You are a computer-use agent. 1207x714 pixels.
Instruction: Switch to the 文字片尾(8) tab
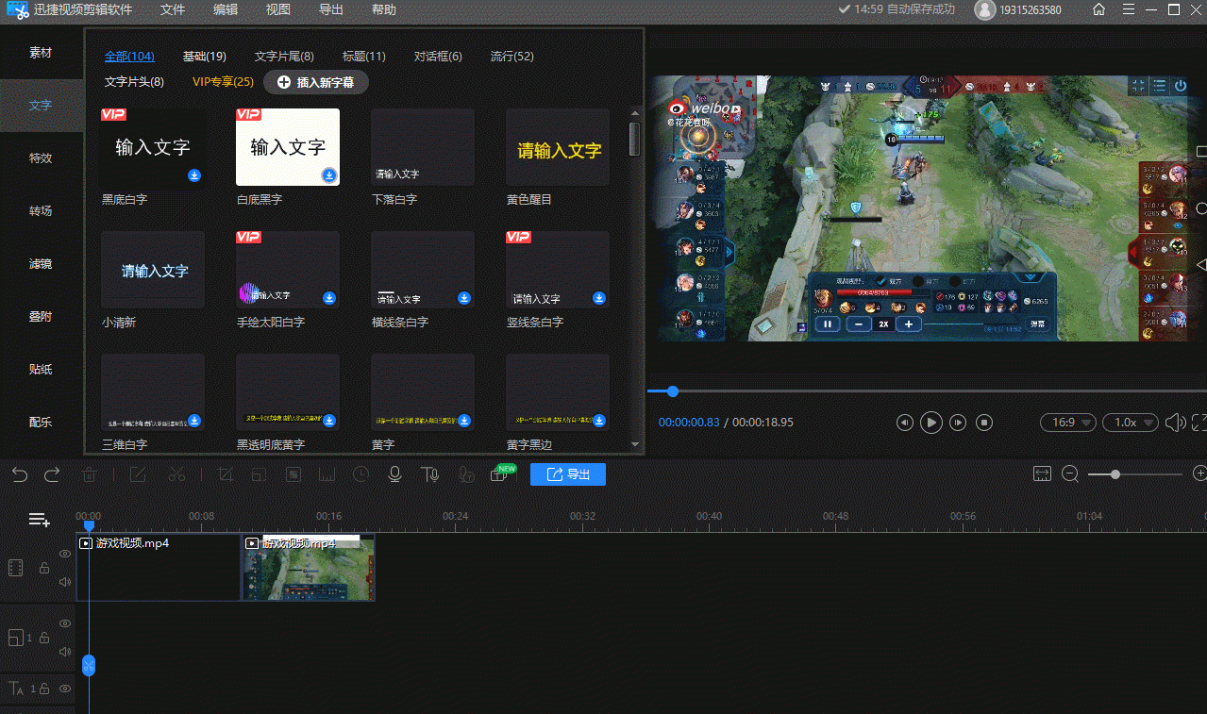click(284, 56)
